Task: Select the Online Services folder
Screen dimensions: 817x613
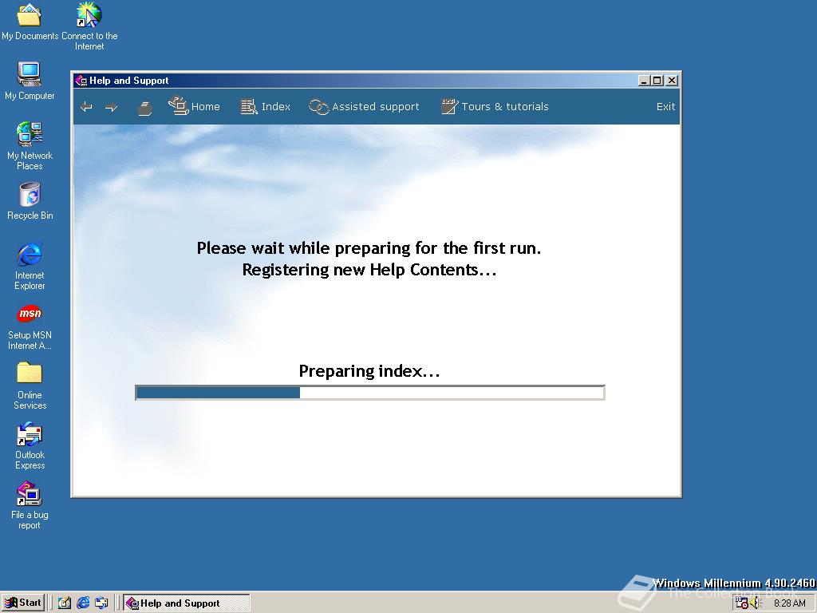Action: click(x=30, y=386)
